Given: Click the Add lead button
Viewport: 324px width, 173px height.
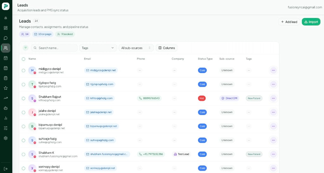Looking at the screenshot, I should pyautogui.click(x=289, y=22).
